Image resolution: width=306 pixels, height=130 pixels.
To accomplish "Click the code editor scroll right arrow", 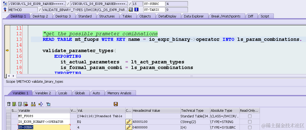I will pos(13,76).
